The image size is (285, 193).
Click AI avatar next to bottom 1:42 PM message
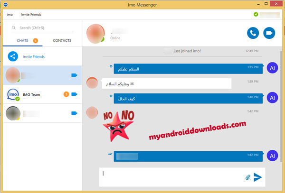272,156
